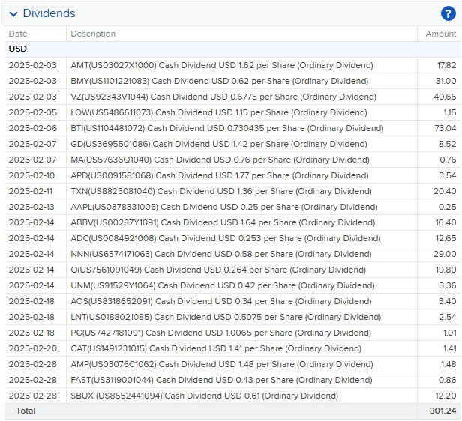Select the LOW cash dividend description
Image resolution: width=462 pixels, height=421 pixels.
(219, 112)
